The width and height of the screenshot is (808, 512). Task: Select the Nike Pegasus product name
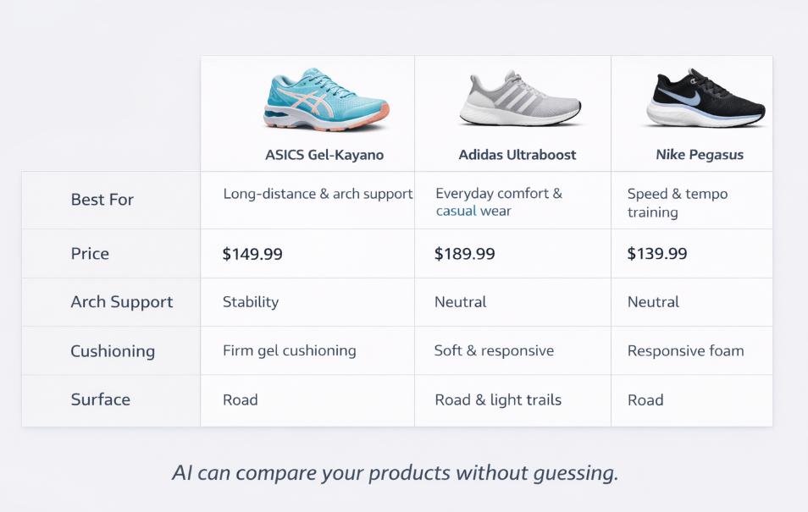tap(700, 155)
